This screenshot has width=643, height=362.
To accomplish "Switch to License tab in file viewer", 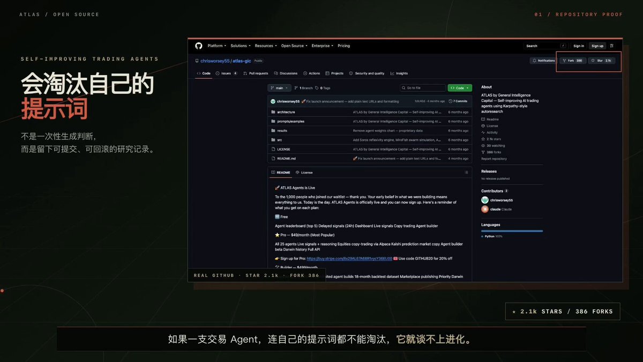I will (x=304, y=173).
